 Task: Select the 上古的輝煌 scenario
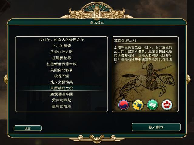click(62, 46)
